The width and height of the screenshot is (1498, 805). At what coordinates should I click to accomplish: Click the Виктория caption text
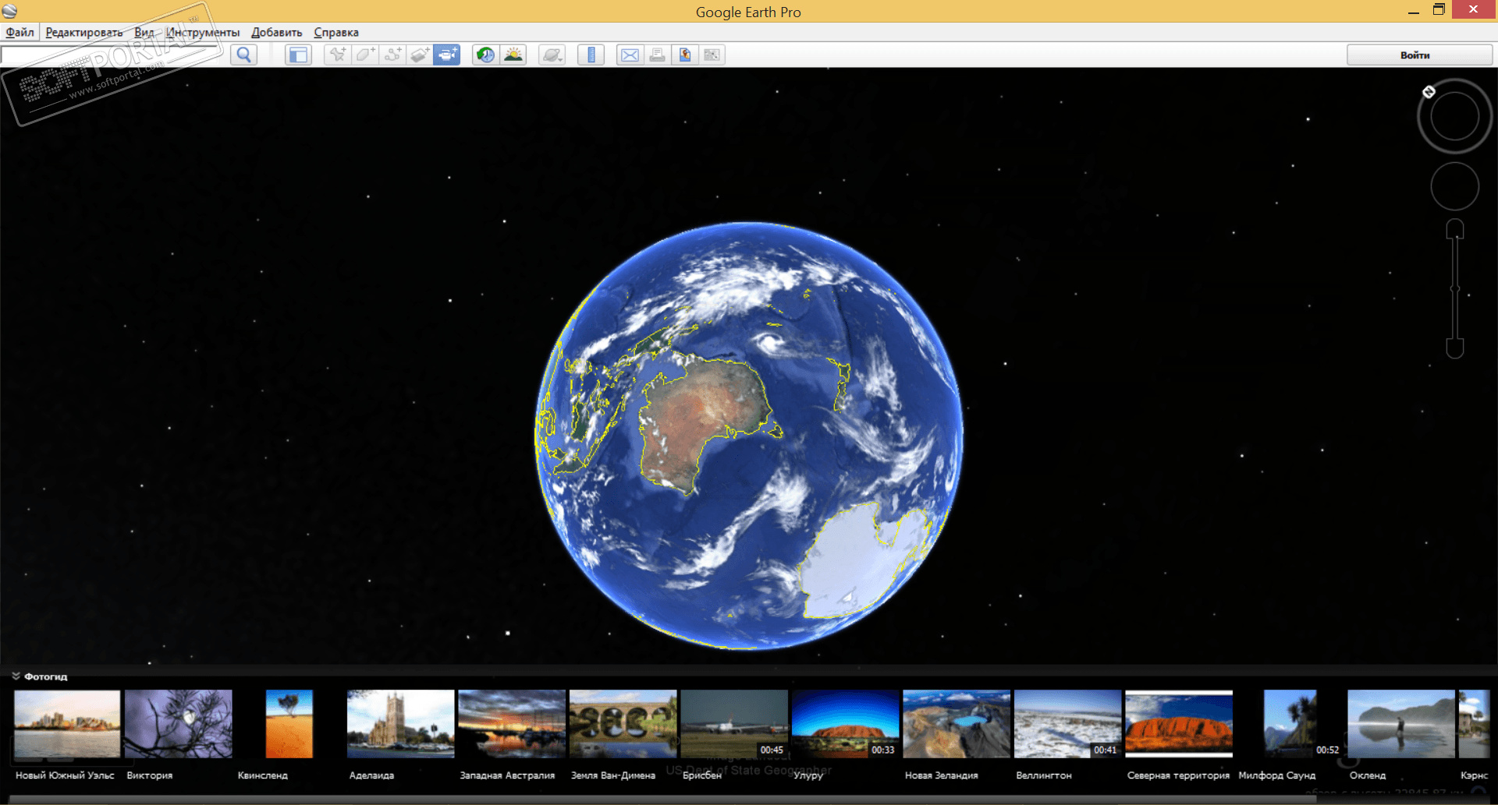point(150,775)
